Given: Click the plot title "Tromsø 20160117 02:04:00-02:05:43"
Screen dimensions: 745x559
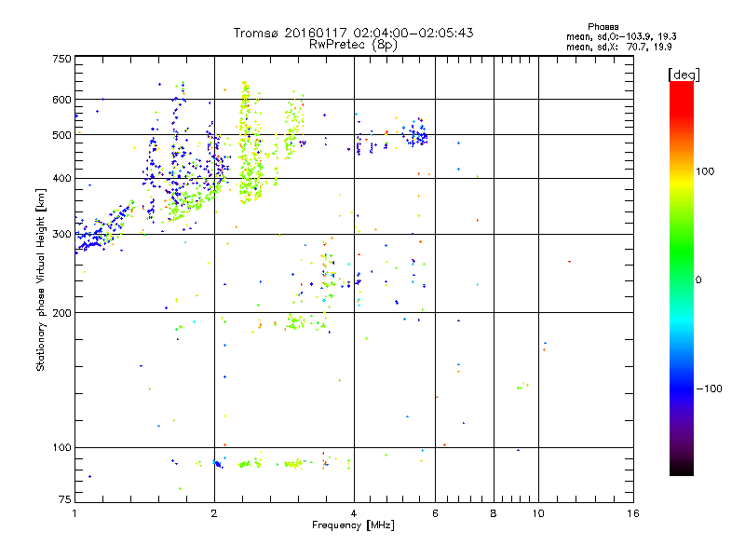Looking at the screenshot, I should point(353,33).
